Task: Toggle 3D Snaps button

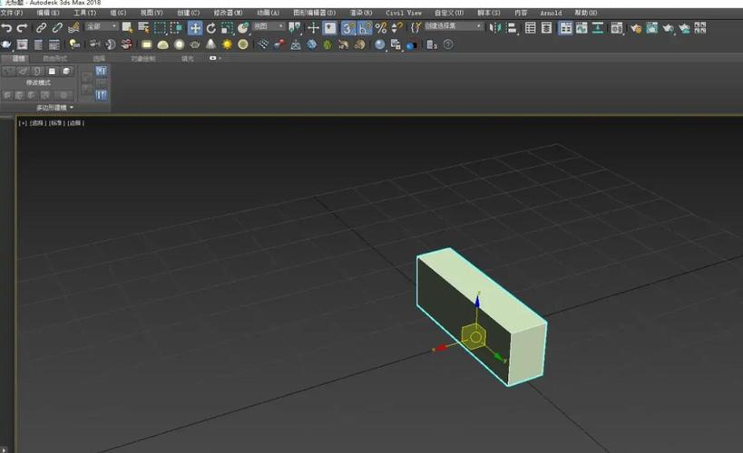Action: 348,28
